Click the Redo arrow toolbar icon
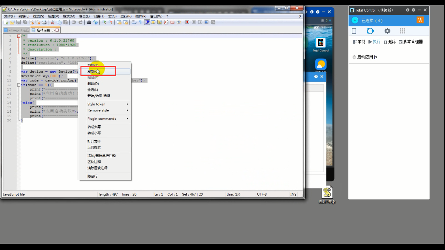The height and width of the screenshot is (250, 445). [x=80, y=22]
